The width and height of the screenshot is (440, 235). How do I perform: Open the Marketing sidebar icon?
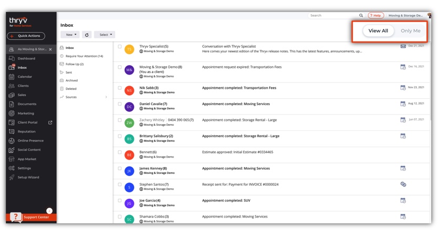coord(12,113)
